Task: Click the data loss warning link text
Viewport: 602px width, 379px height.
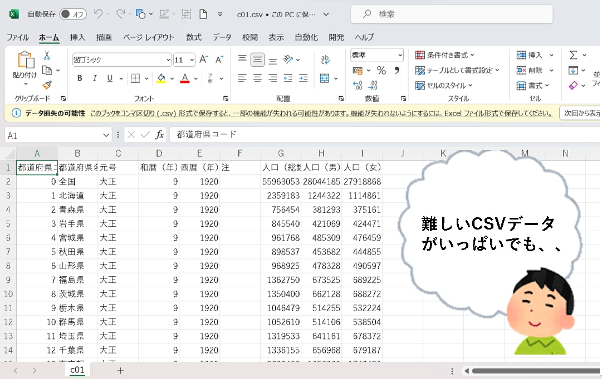Action: click(x=322, y=113)
